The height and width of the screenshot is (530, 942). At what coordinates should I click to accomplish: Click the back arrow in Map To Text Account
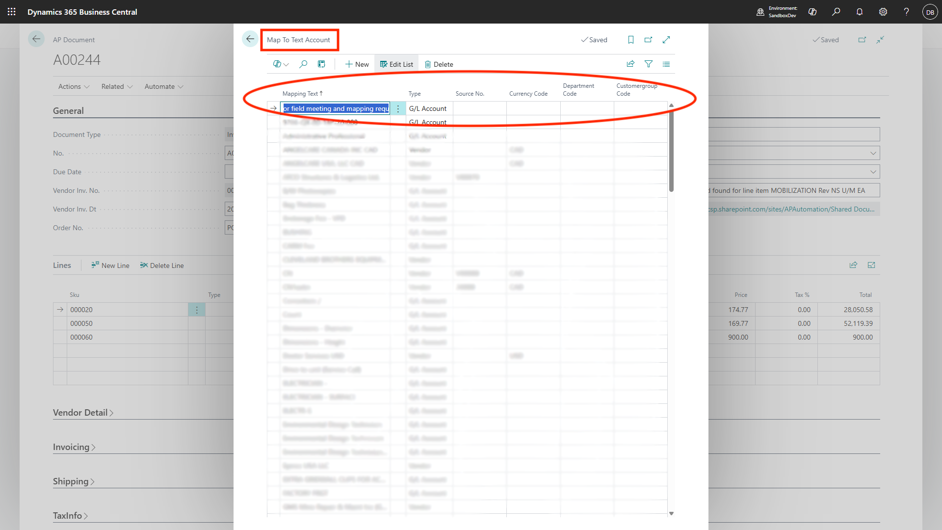[250, 39]
